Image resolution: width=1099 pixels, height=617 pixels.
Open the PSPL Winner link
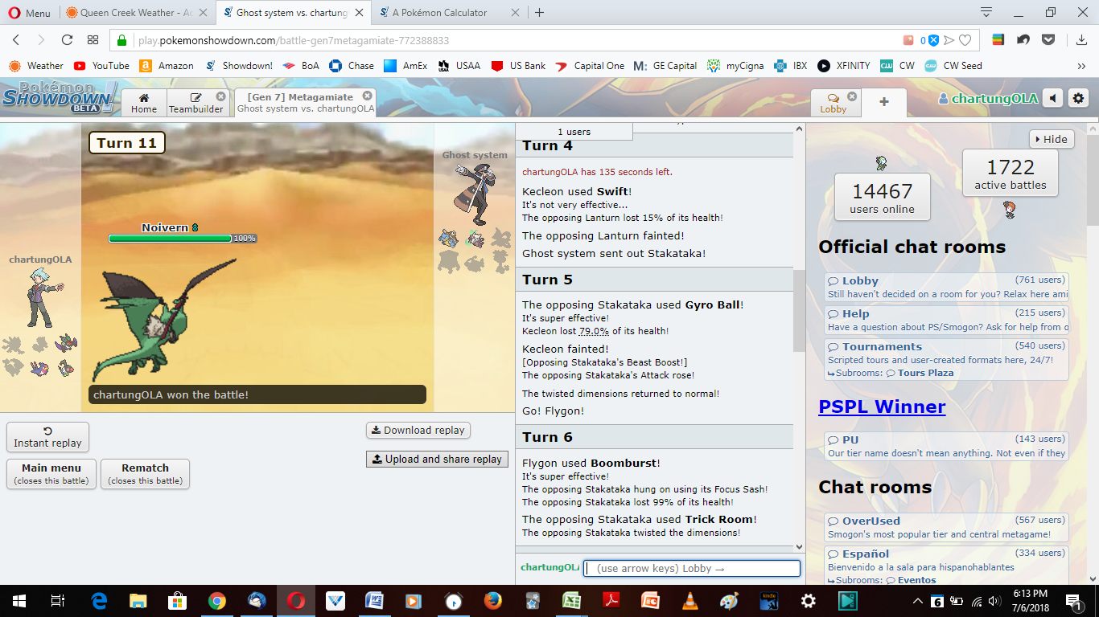click(x=882, y=407)
